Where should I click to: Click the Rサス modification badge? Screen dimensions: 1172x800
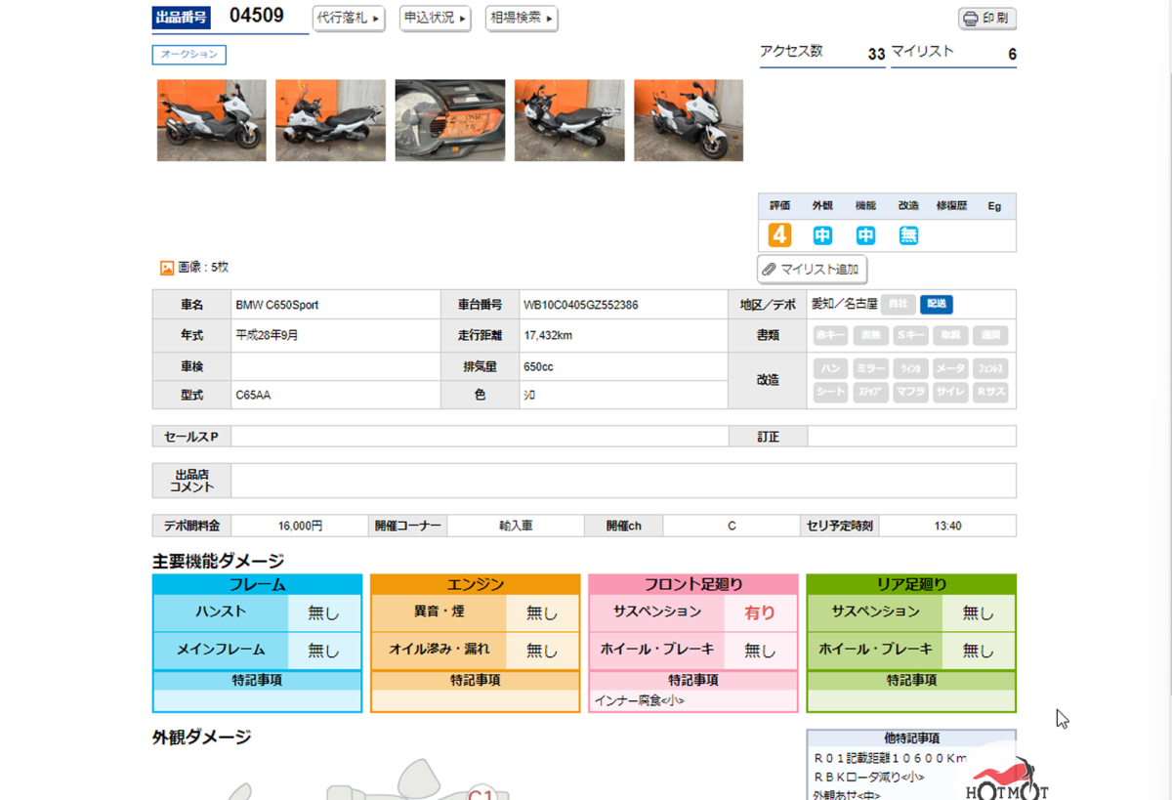[989, 392]
